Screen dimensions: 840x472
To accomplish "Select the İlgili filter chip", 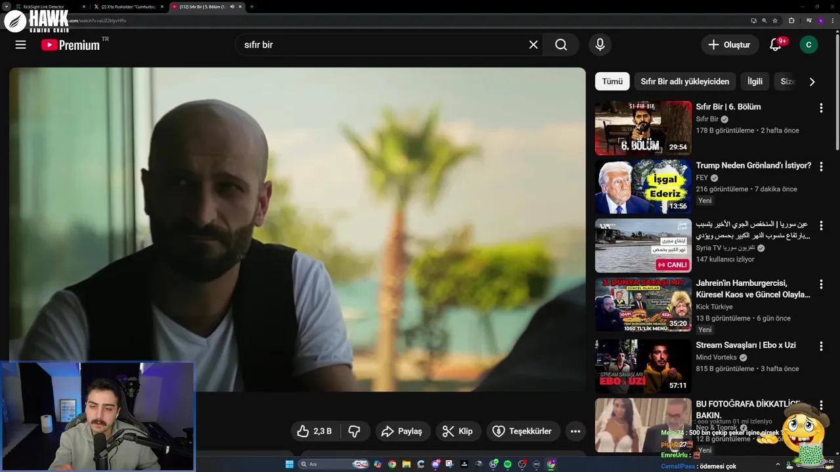I will click(x=755, y=81).
